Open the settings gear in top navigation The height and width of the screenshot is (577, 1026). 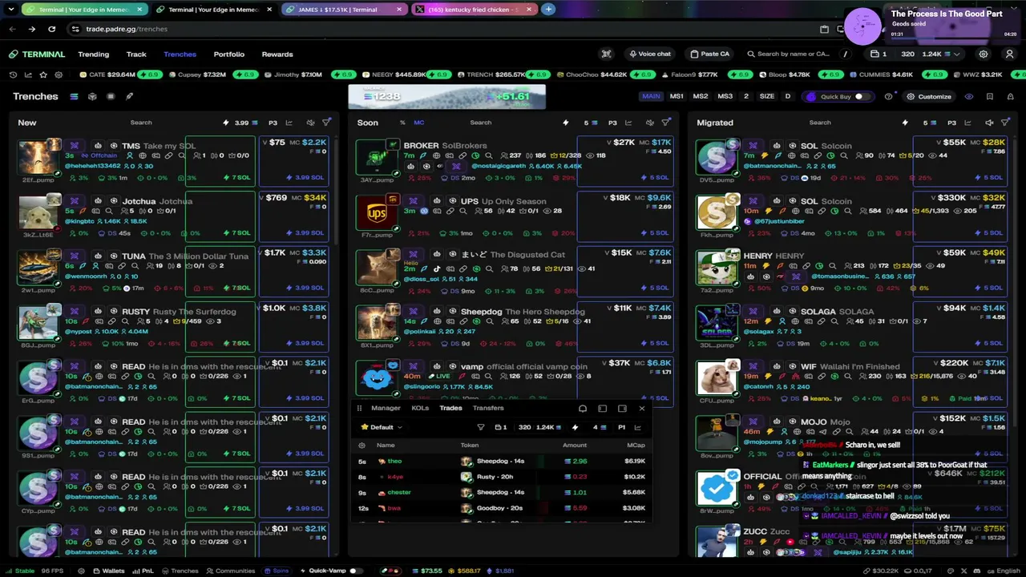point(984,54)
